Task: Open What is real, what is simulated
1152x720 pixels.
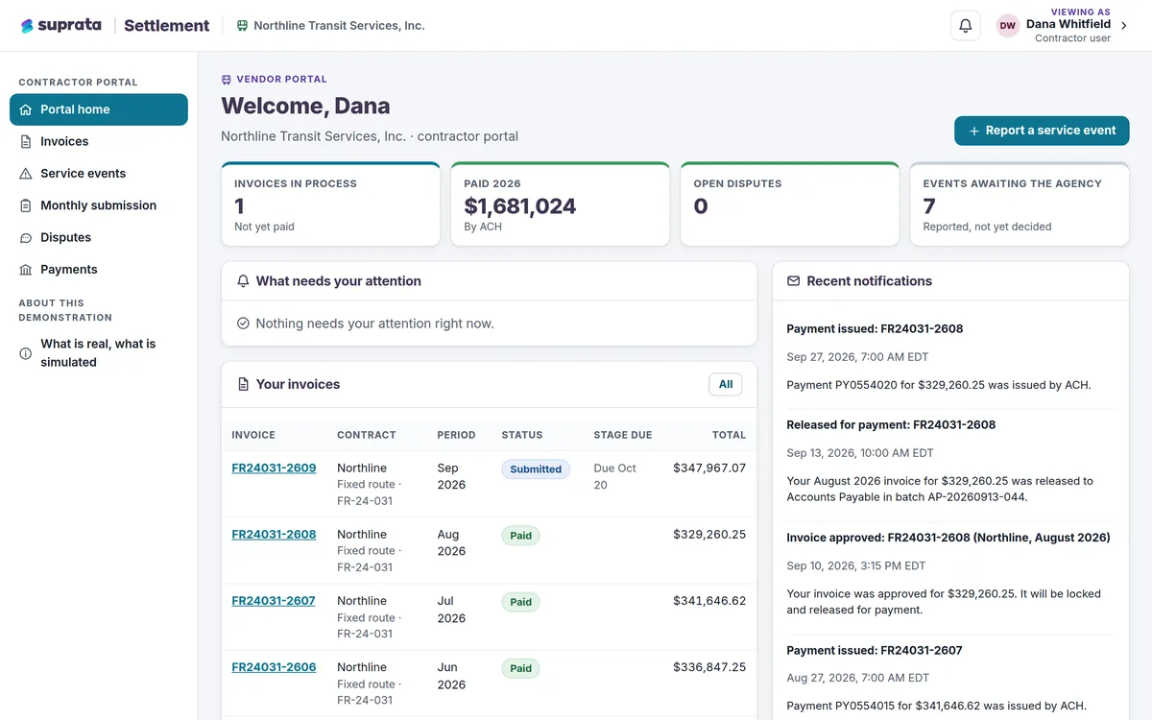Action: point(99,353)
